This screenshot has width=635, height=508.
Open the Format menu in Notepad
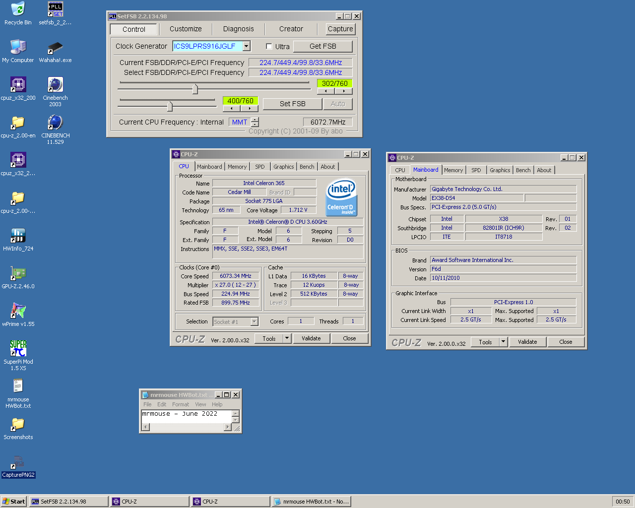pyautogui.click(x=181, y=404)
